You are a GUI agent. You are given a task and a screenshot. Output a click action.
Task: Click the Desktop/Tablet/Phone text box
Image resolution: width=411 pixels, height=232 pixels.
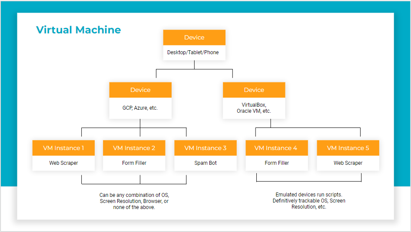194,52
